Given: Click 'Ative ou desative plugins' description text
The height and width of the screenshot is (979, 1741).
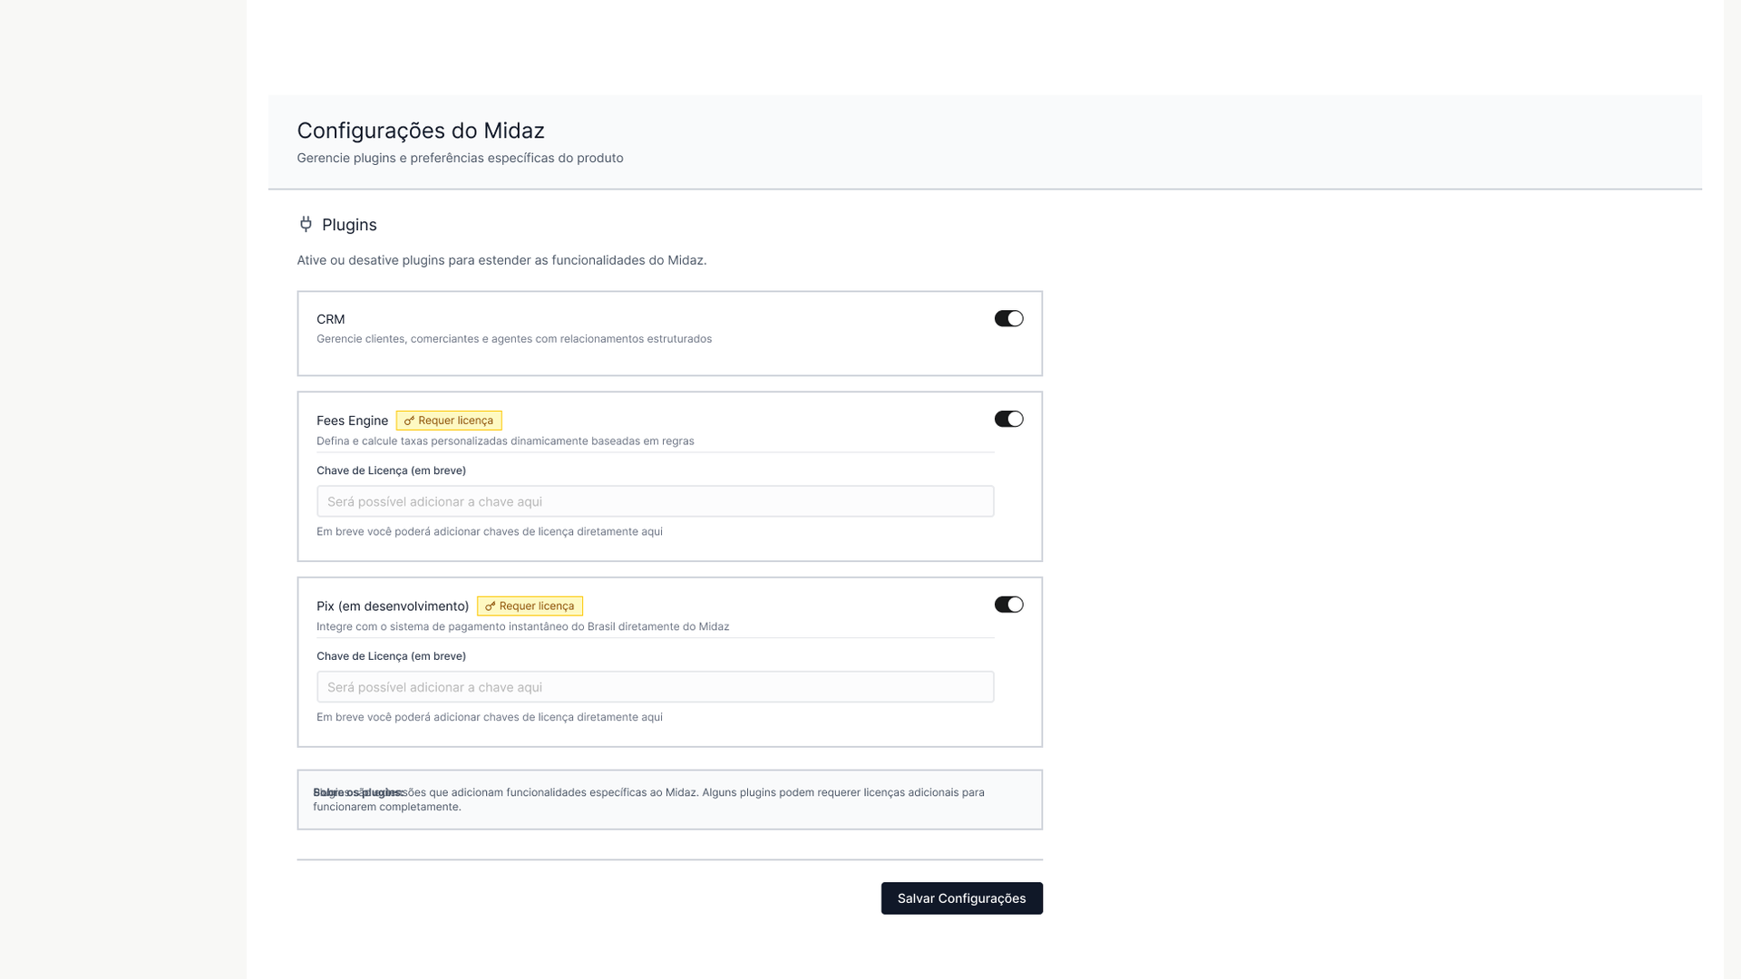Looking at the screenshot, I should click(x=501, y=260).
